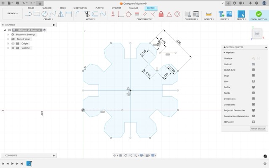Image resolution: width=269 pixels, height=168 pixels.
Task: Turn on the 3D Sketch checkbox
Action: [x=253, y=122]
